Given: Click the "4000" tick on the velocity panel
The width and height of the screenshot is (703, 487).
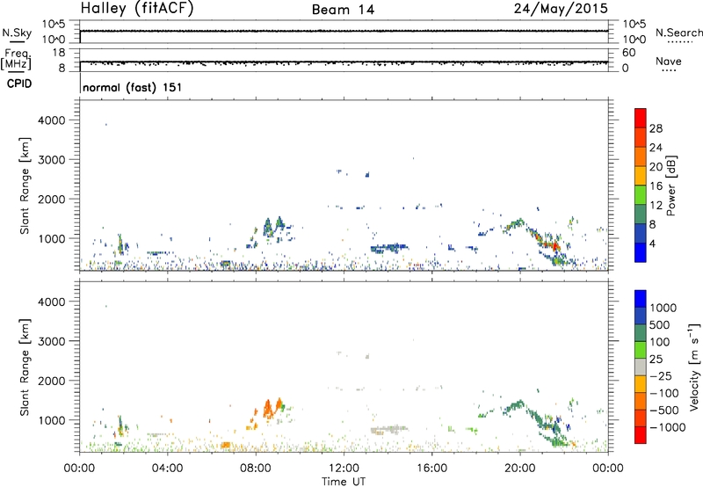Looking at the screenshot, I should (x=52, y=302).
